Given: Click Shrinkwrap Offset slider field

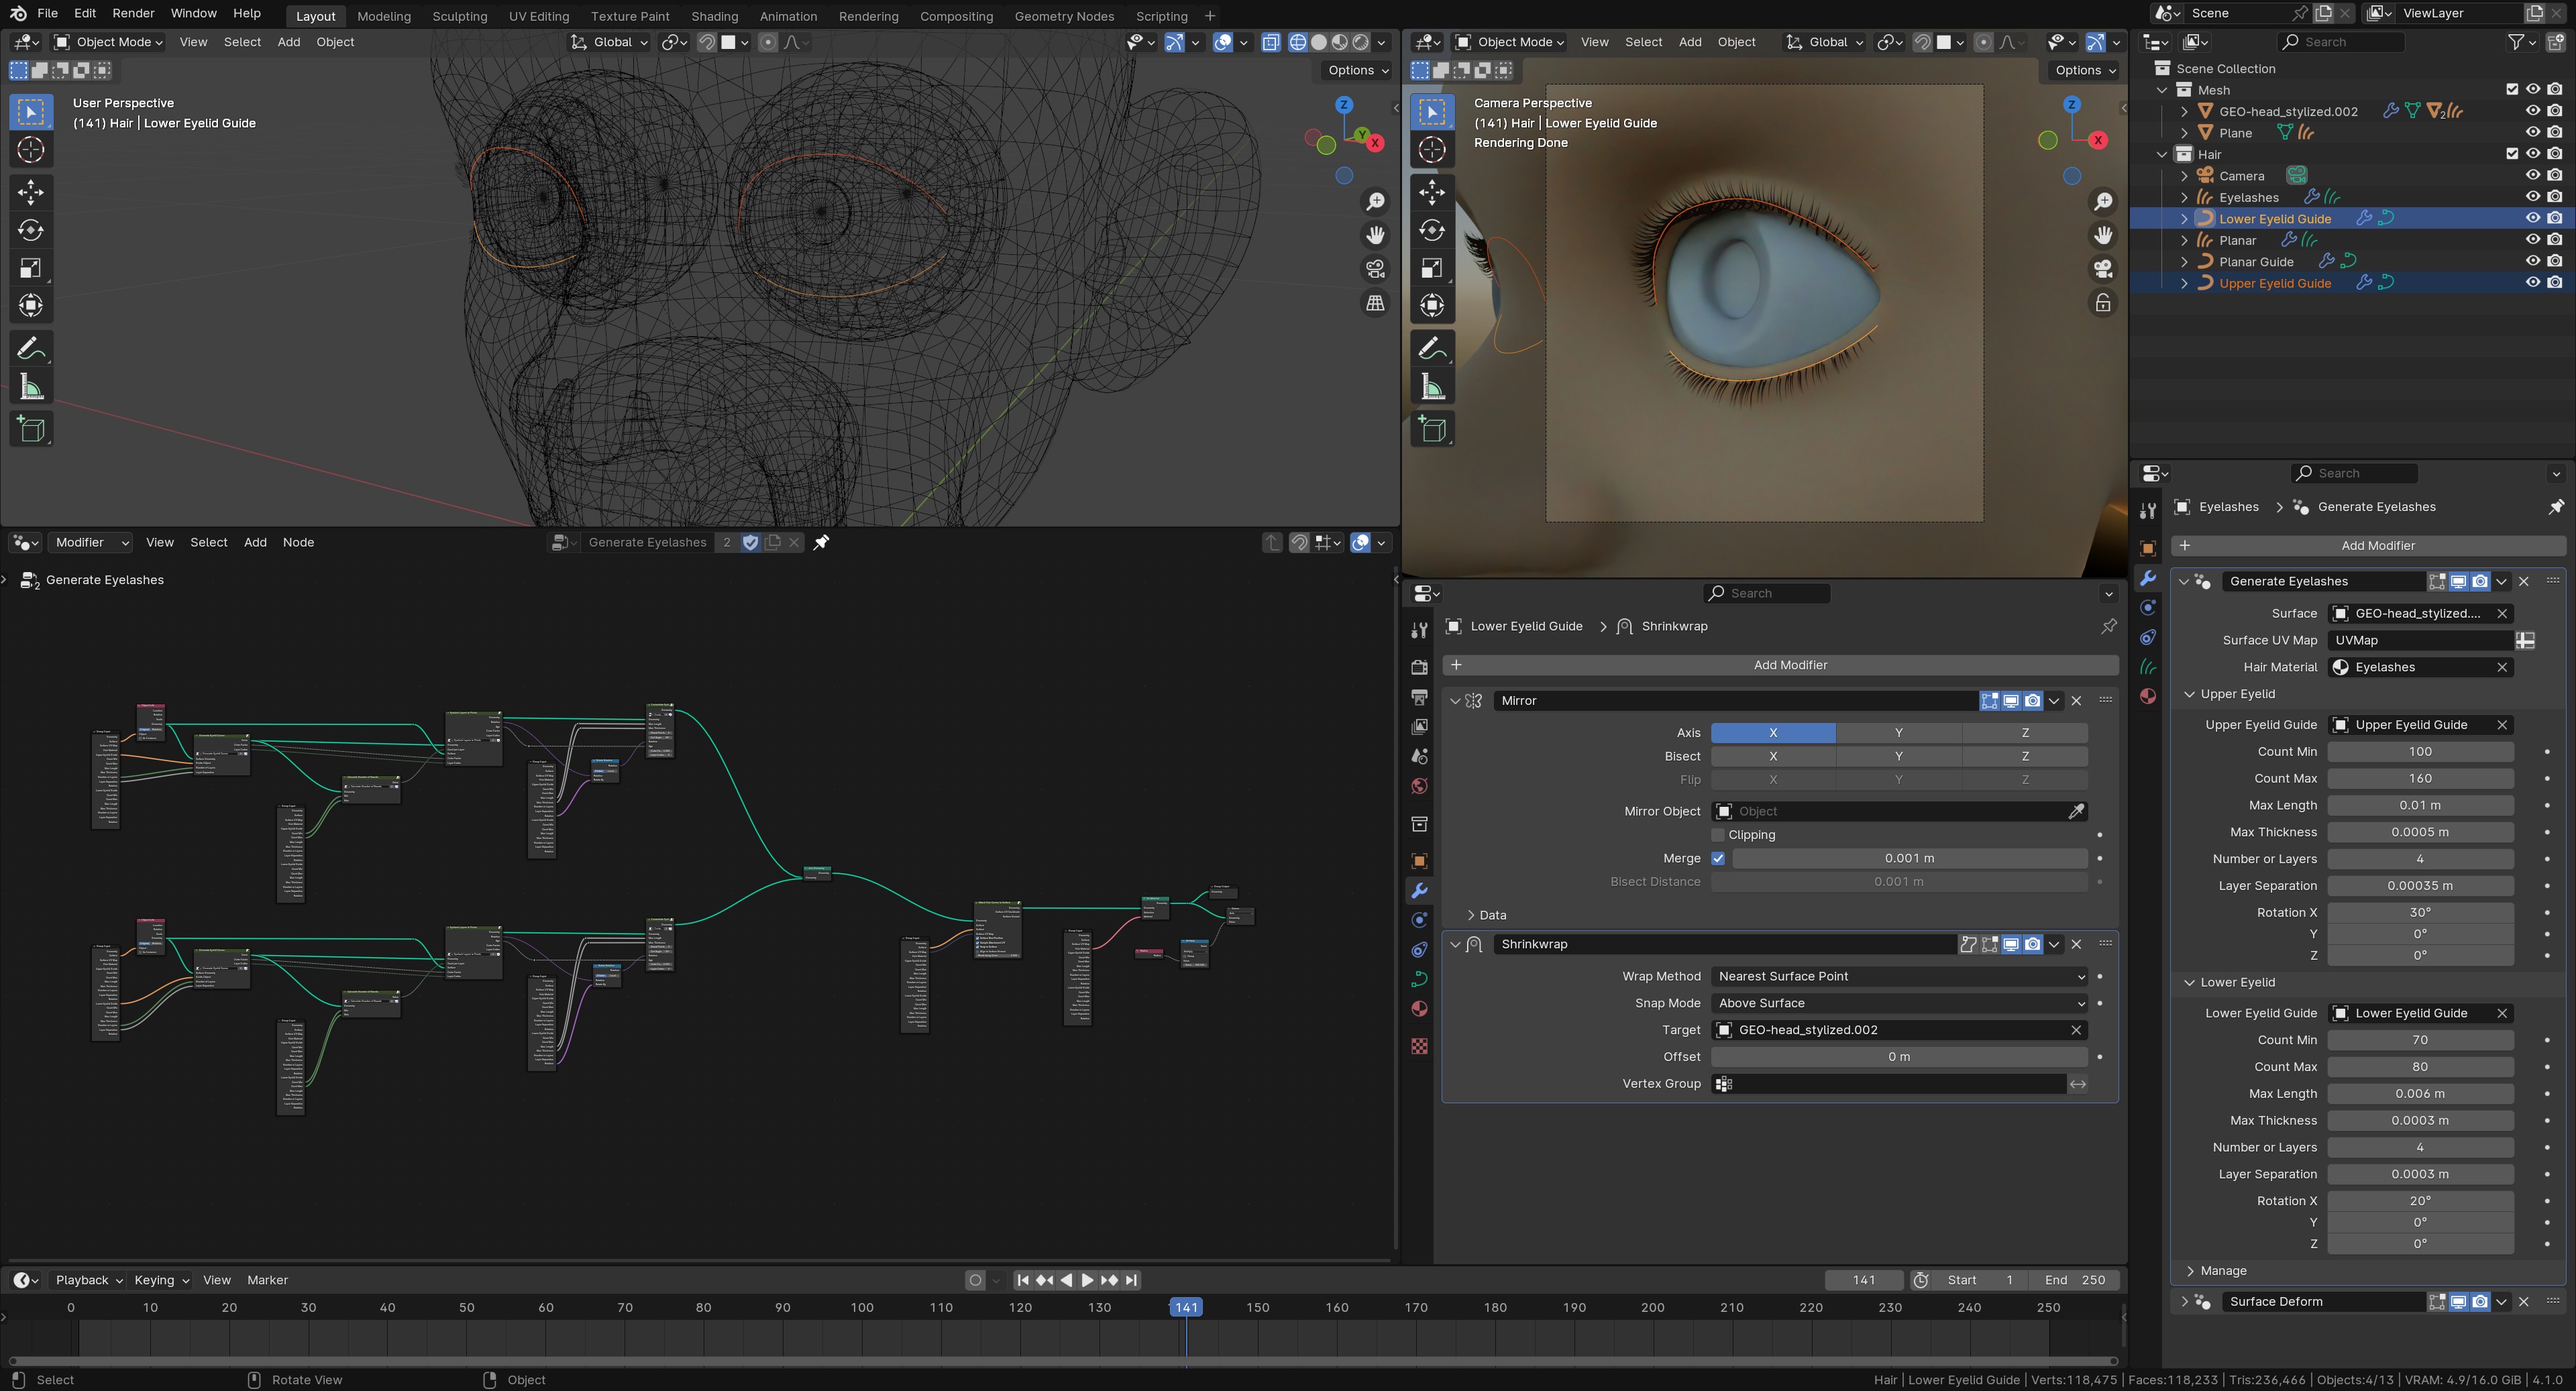Looking at the screenshot, I should pyautogui.click(x=1899, y=1057).
